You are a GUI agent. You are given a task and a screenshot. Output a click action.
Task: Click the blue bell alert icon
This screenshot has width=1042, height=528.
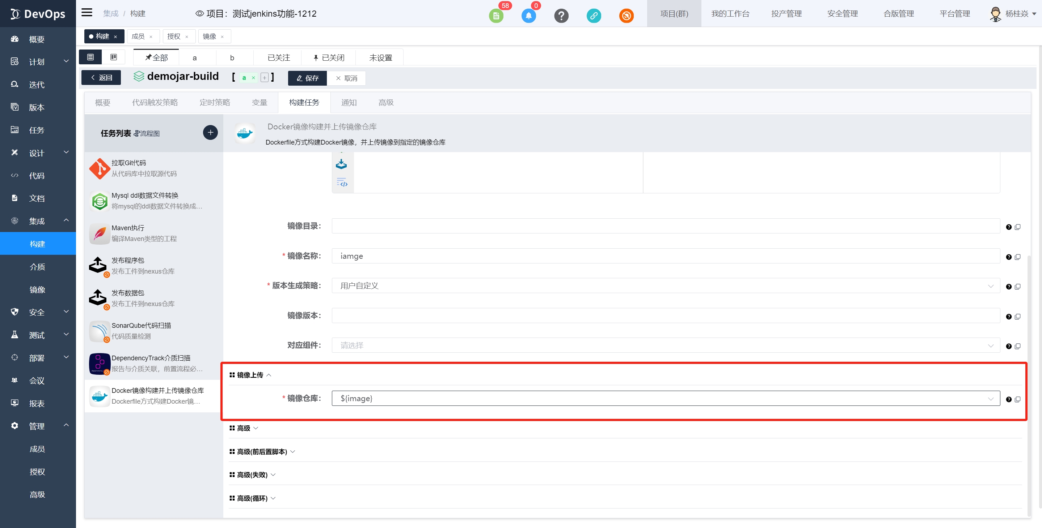point(528,16)
